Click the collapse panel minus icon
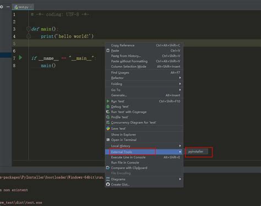 tap(8, 7)
